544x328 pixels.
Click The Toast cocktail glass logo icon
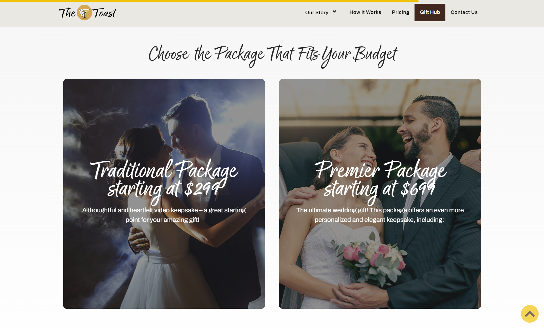pos(84,12)
